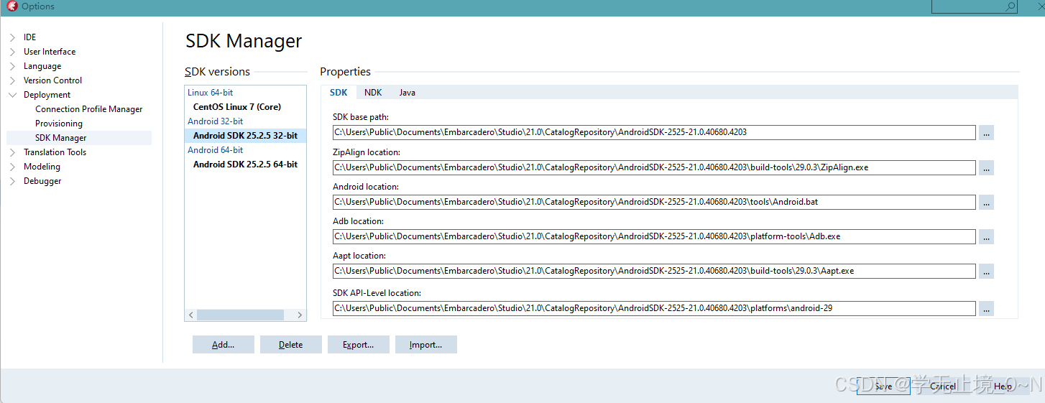The image size is (1045, 403).
Task: Click the Cancel button
Action: click(943, 386)
